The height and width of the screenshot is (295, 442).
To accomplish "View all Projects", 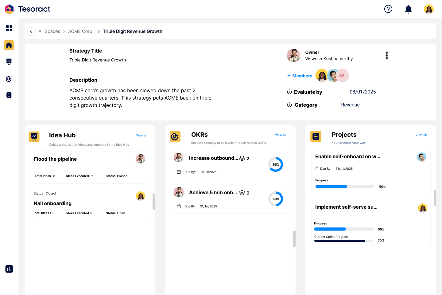I will 421,135.
